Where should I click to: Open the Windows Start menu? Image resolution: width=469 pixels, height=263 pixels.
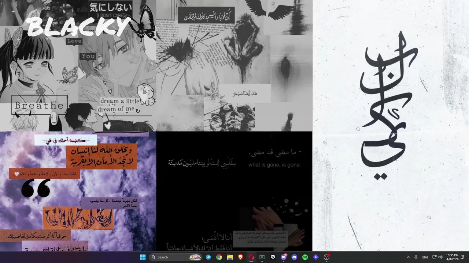[143, 257]
